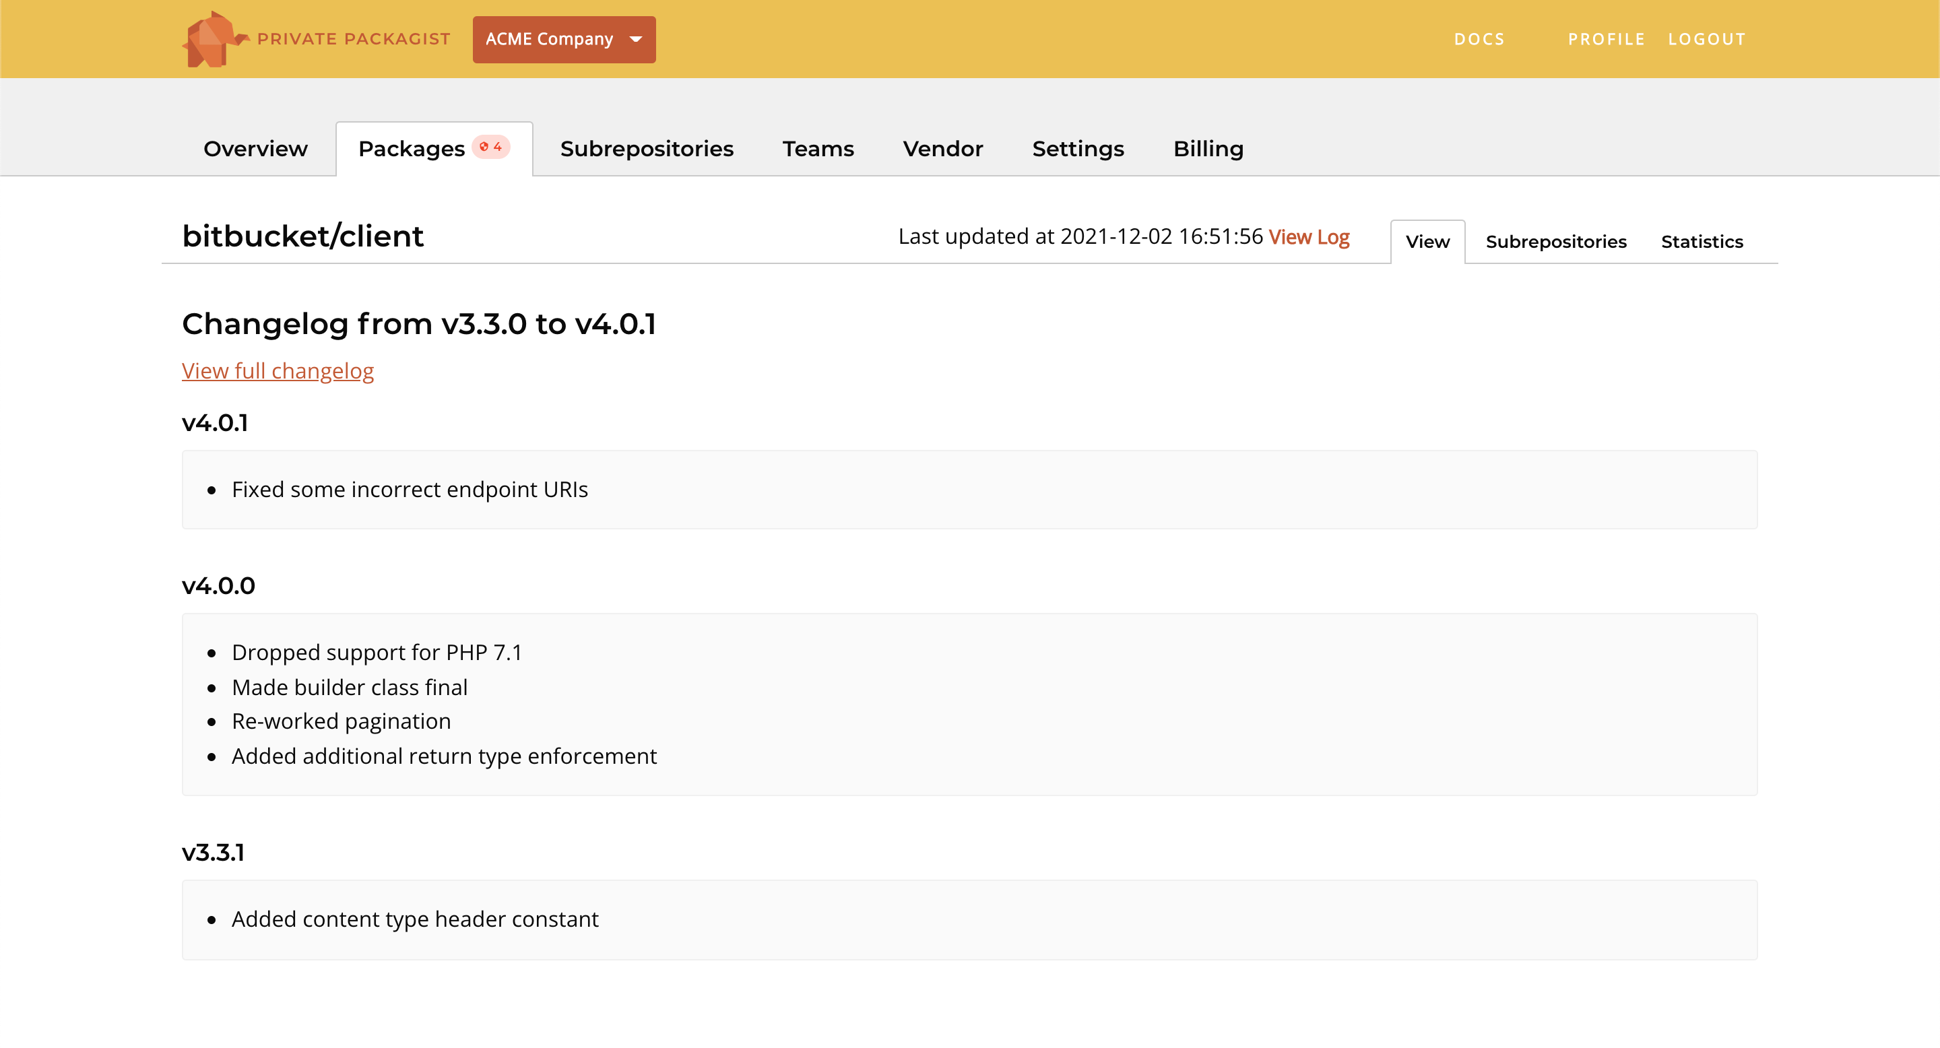Screen dimensions: 1940x1048
Task: Open the packages alert badge showing 4
Action: 490,147
